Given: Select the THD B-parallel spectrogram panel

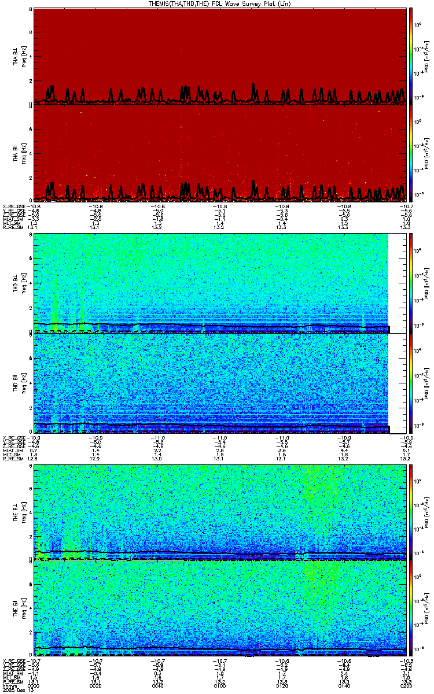Looking at the screenshot, I should (220, 382).
